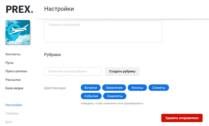Viewport: 209px width, 126px height.
Task: Select the Сюжеты rubric tag
Action: [159, 88]
